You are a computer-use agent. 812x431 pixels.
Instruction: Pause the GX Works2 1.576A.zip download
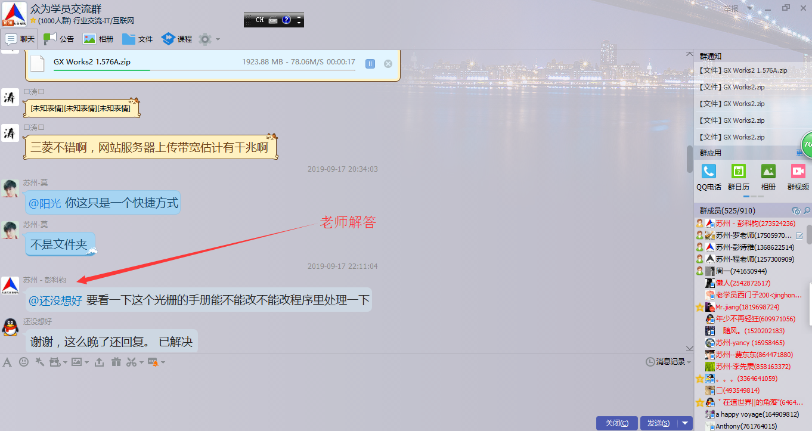(x=370, y=63)
